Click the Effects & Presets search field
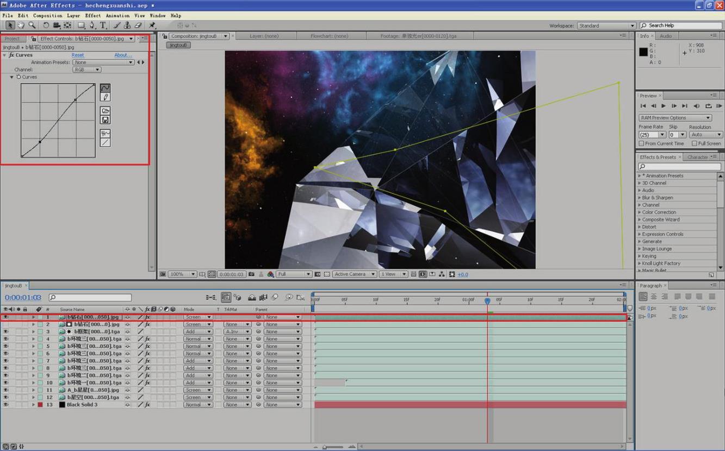 [680, 166]
